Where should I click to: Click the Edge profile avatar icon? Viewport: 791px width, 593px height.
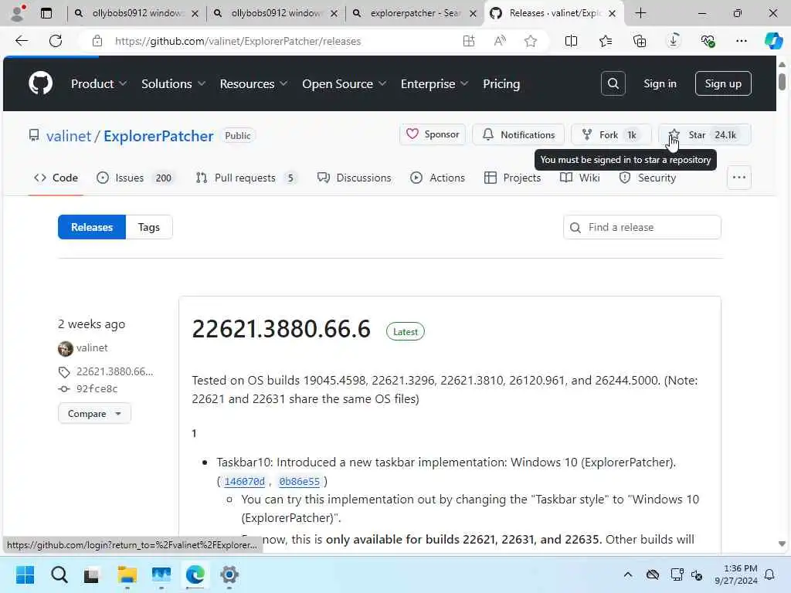[x=18, y=13]
